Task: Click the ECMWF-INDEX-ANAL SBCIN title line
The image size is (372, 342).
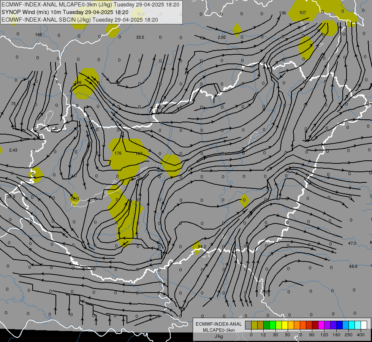Action: coord(80,20)
